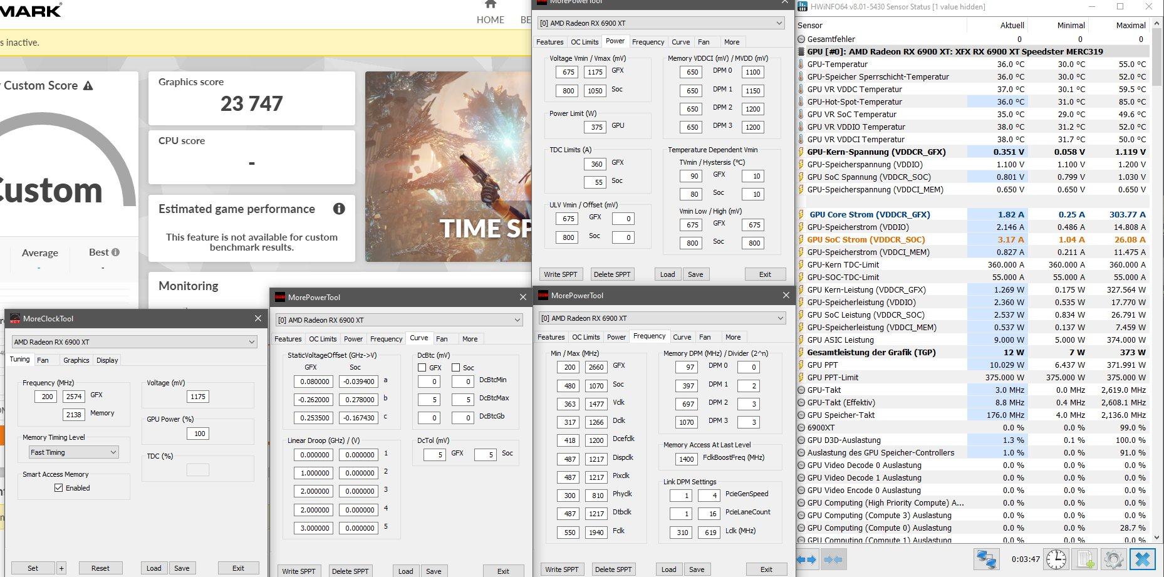The height and width of the screenshot is (577, 1164).
Task: Click lightning icon of Gesamtleistung der Grafik row
Action: coord(801,352)
